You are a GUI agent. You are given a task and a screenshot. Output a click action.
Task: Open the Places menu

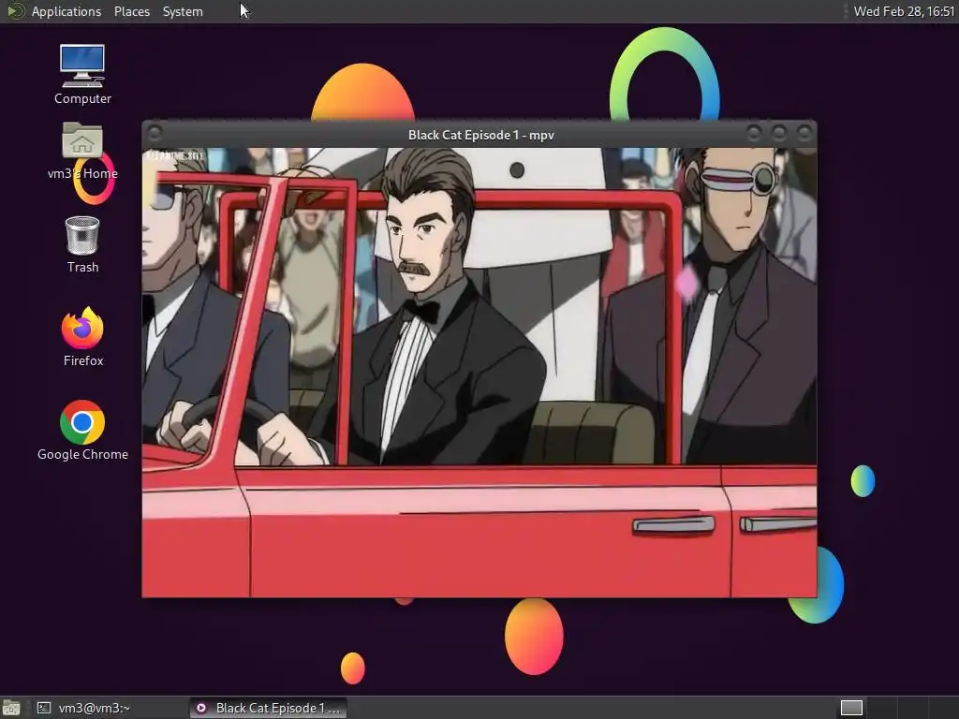click(131, 11)
